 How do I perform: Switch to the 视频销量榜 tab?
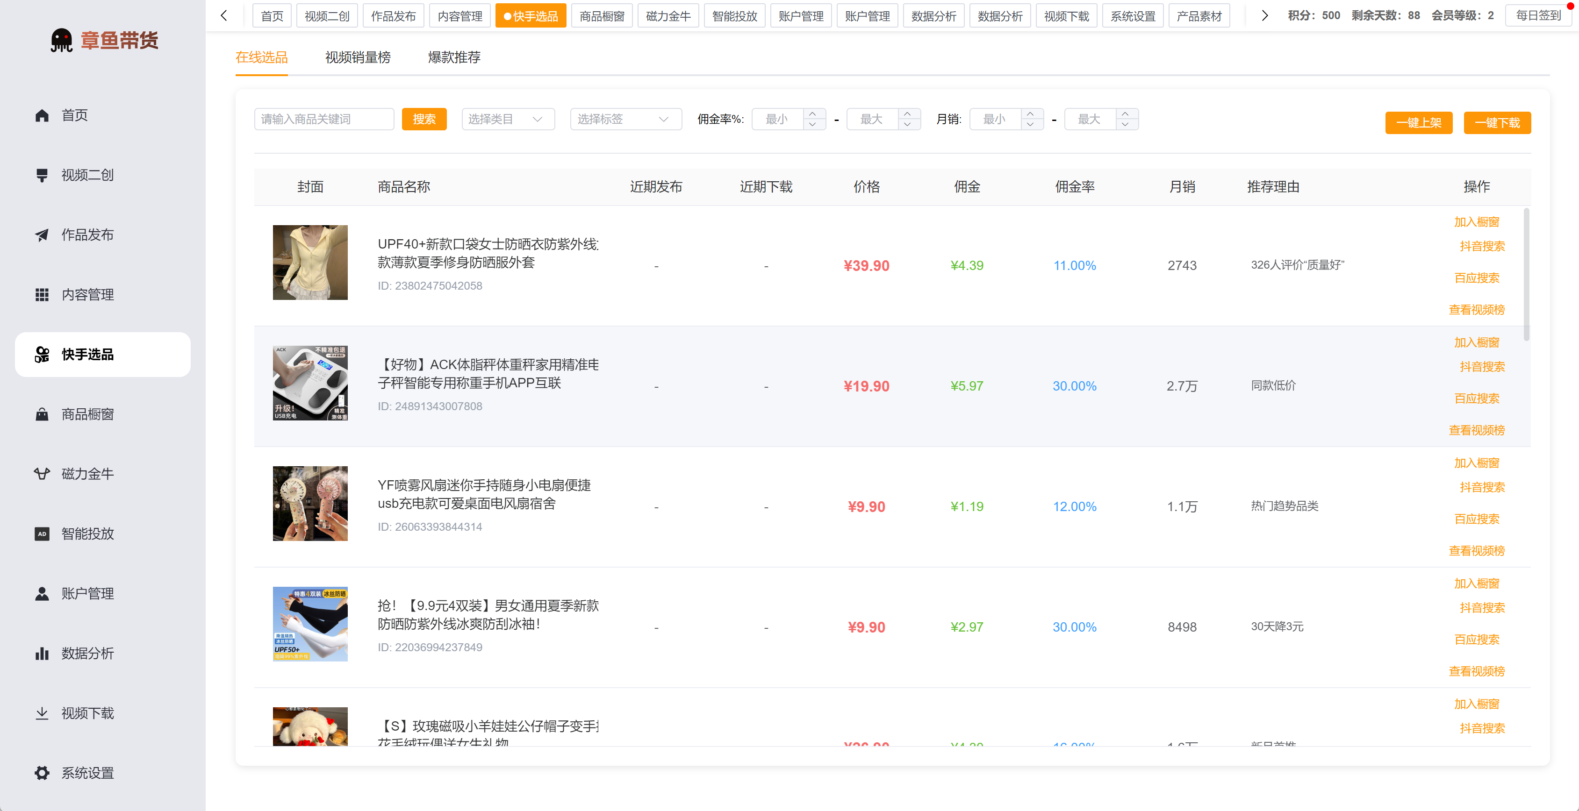(x=358, y=57)
